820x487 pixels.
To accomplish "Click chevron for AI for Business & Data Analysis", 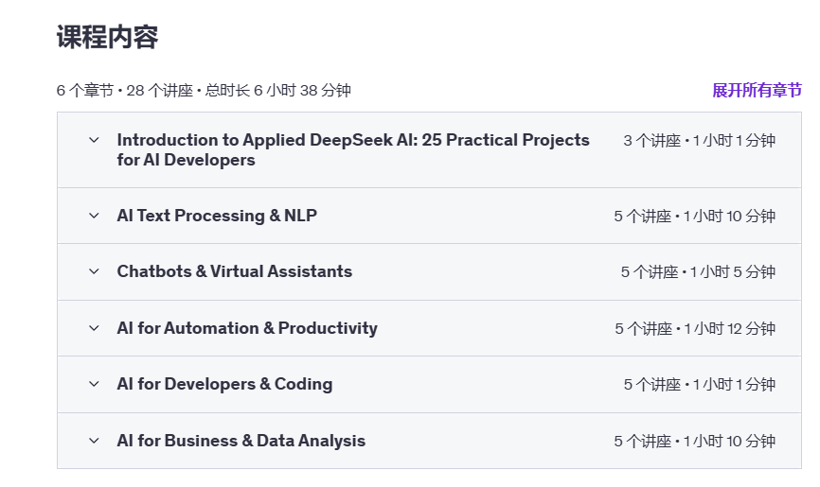I will (x=94, y=441).
